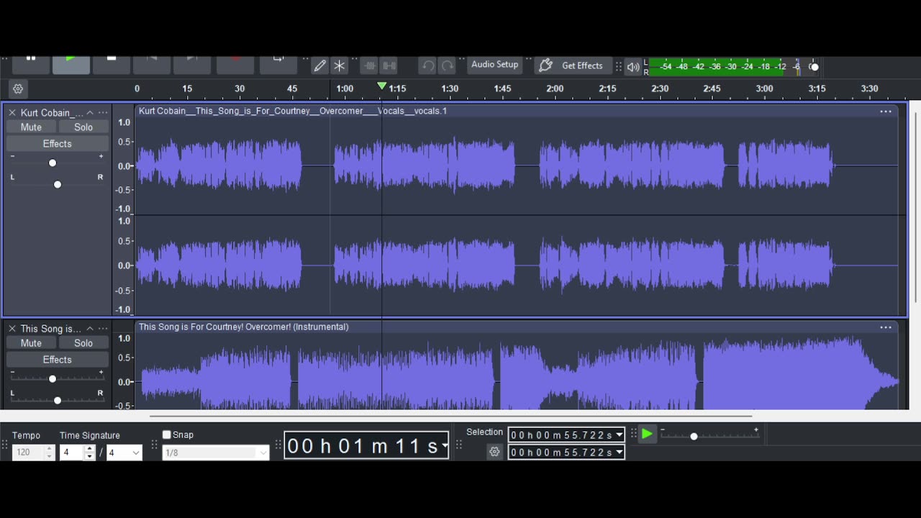Open the selection start time format dropdown
Screen dimensions: 921x518
tap(620, 435)
